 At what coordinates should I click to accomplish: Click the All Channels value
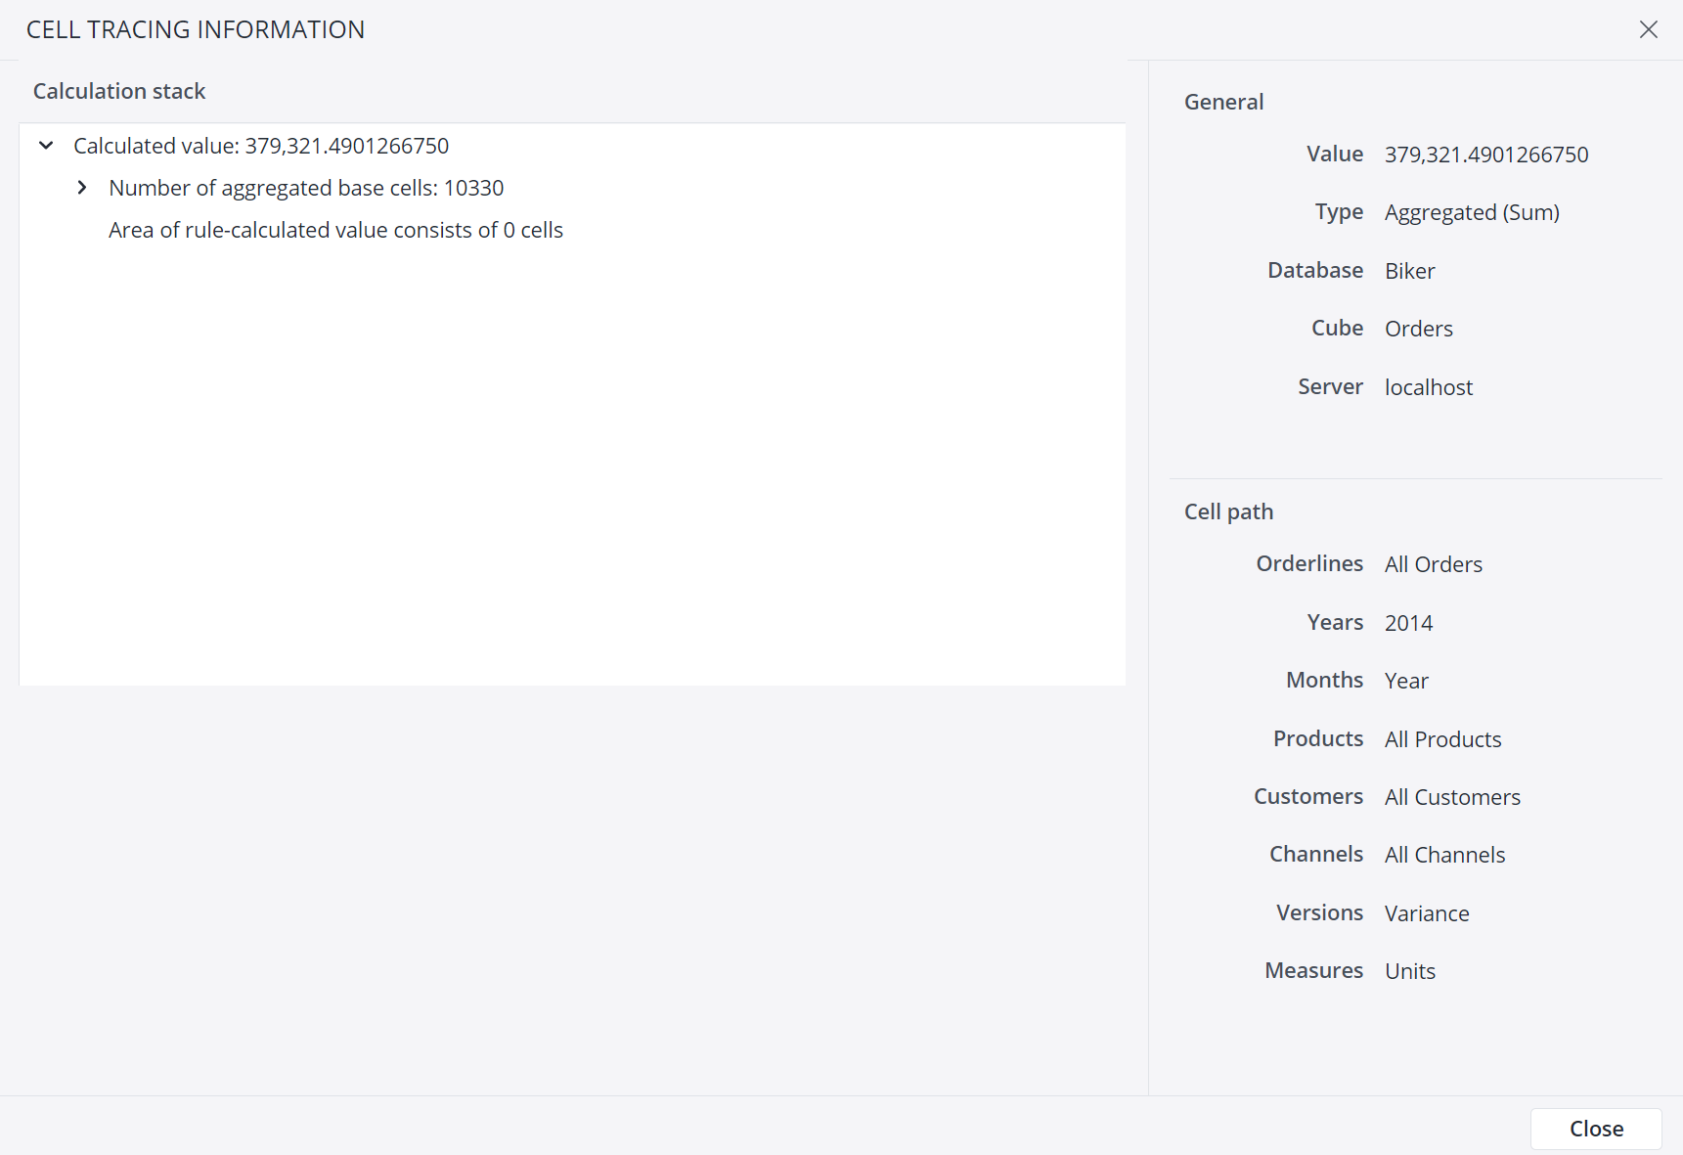coord(1444,855)
